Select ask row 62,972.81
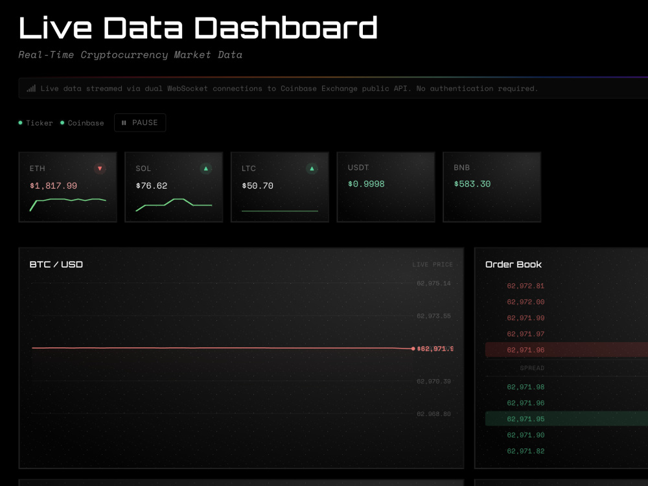 [x=566, y=286]
